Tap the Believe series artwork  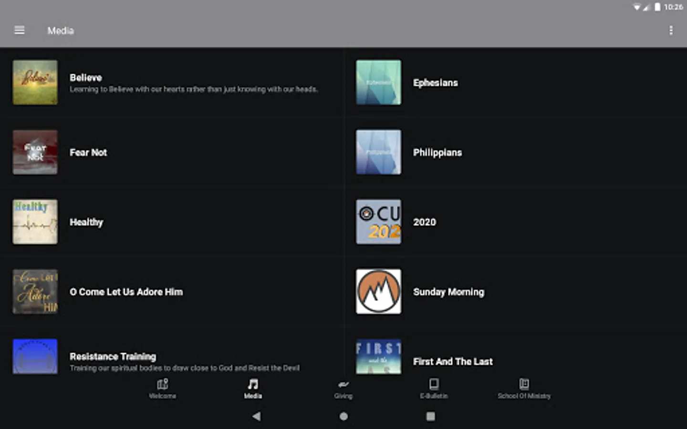click(35, 82)
